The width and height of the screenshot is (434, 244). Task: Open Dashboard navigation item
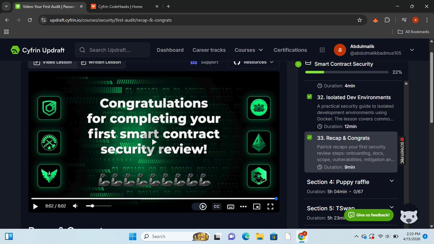[x=170, y=50]
